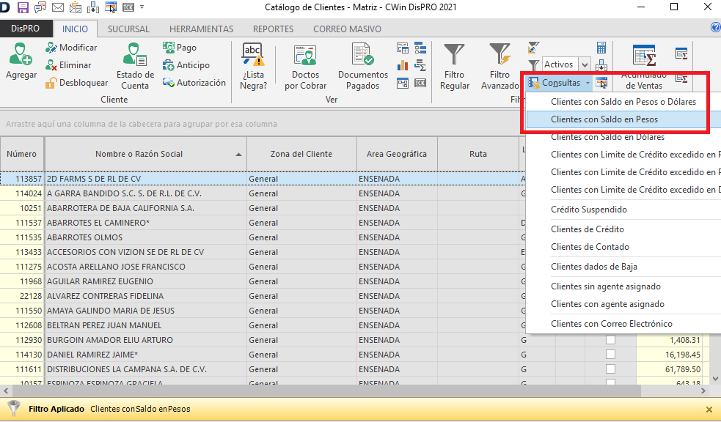This screenshot has width=721, height=422.
Task: Click the horizontal scrollbar right arrow
Action: 704,391
